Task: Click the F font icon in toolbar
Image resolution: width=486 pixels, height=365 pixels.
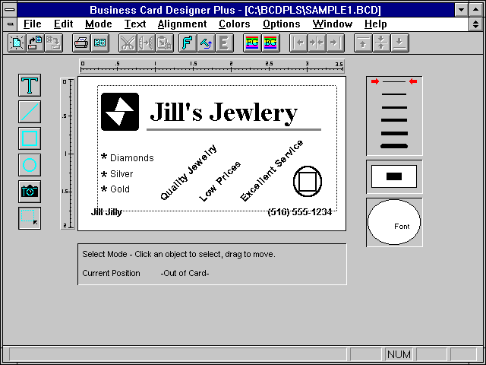Action: coord(187,43)
